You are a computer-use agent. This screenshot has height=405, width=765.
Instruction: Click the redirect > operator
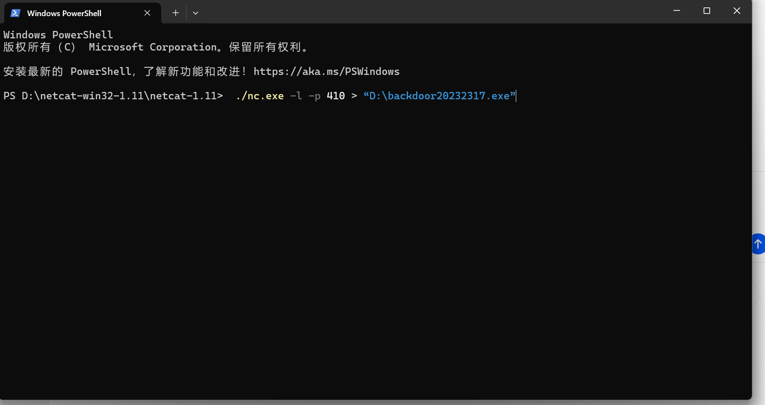[x=354, y=96]
